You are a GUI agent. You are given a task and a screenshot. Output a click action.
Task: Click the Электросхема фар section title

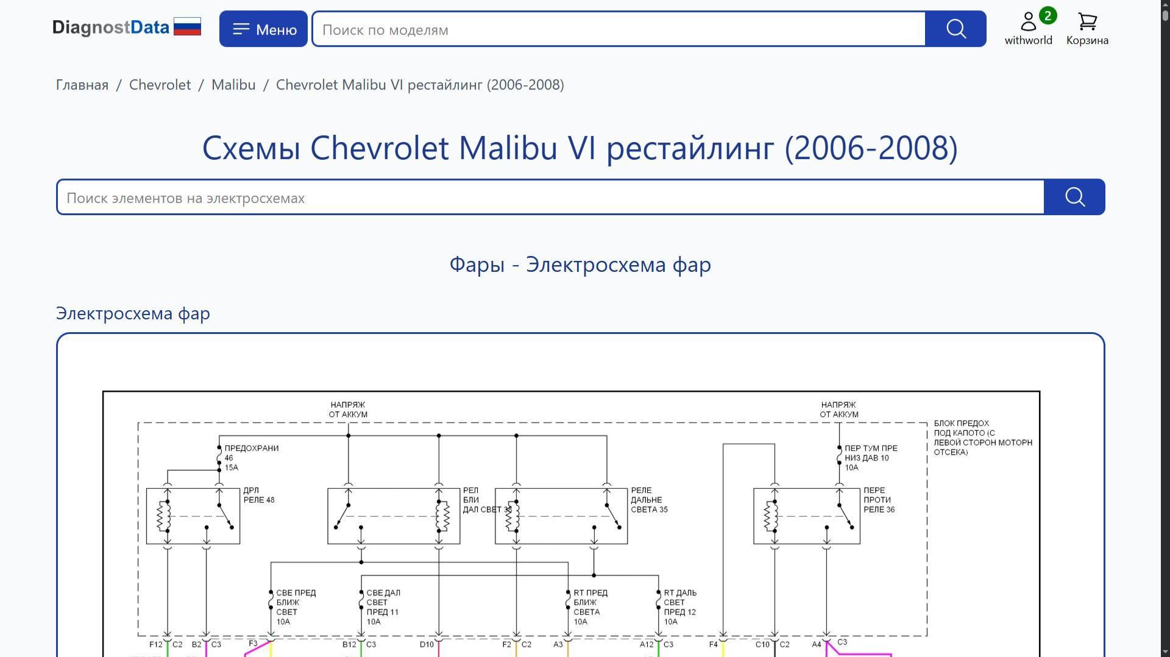click(133, 313)
